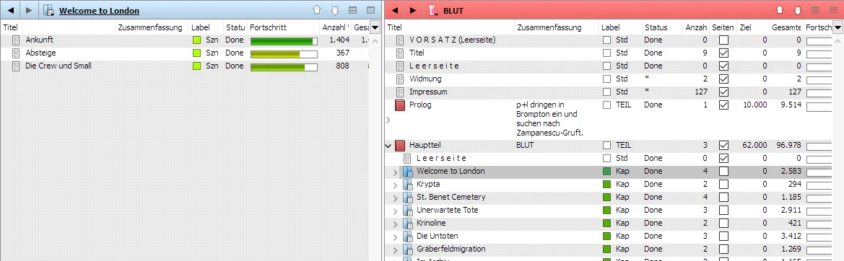Viewport: 844px width, 261px height.
Task: Sort BLUT pane by Ziel column
Action: click(752, 27)
